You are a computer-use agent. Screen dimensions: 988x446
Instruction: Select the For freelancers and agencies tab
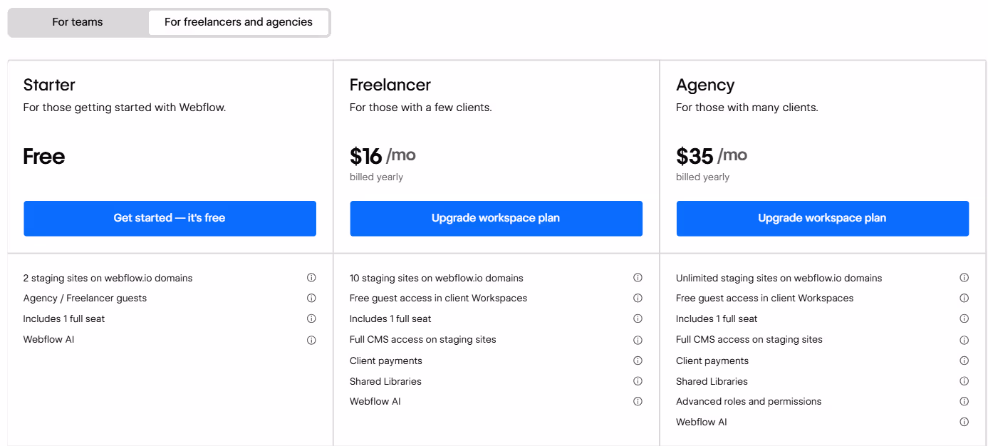pyautogui.click(x=239, y=22)
